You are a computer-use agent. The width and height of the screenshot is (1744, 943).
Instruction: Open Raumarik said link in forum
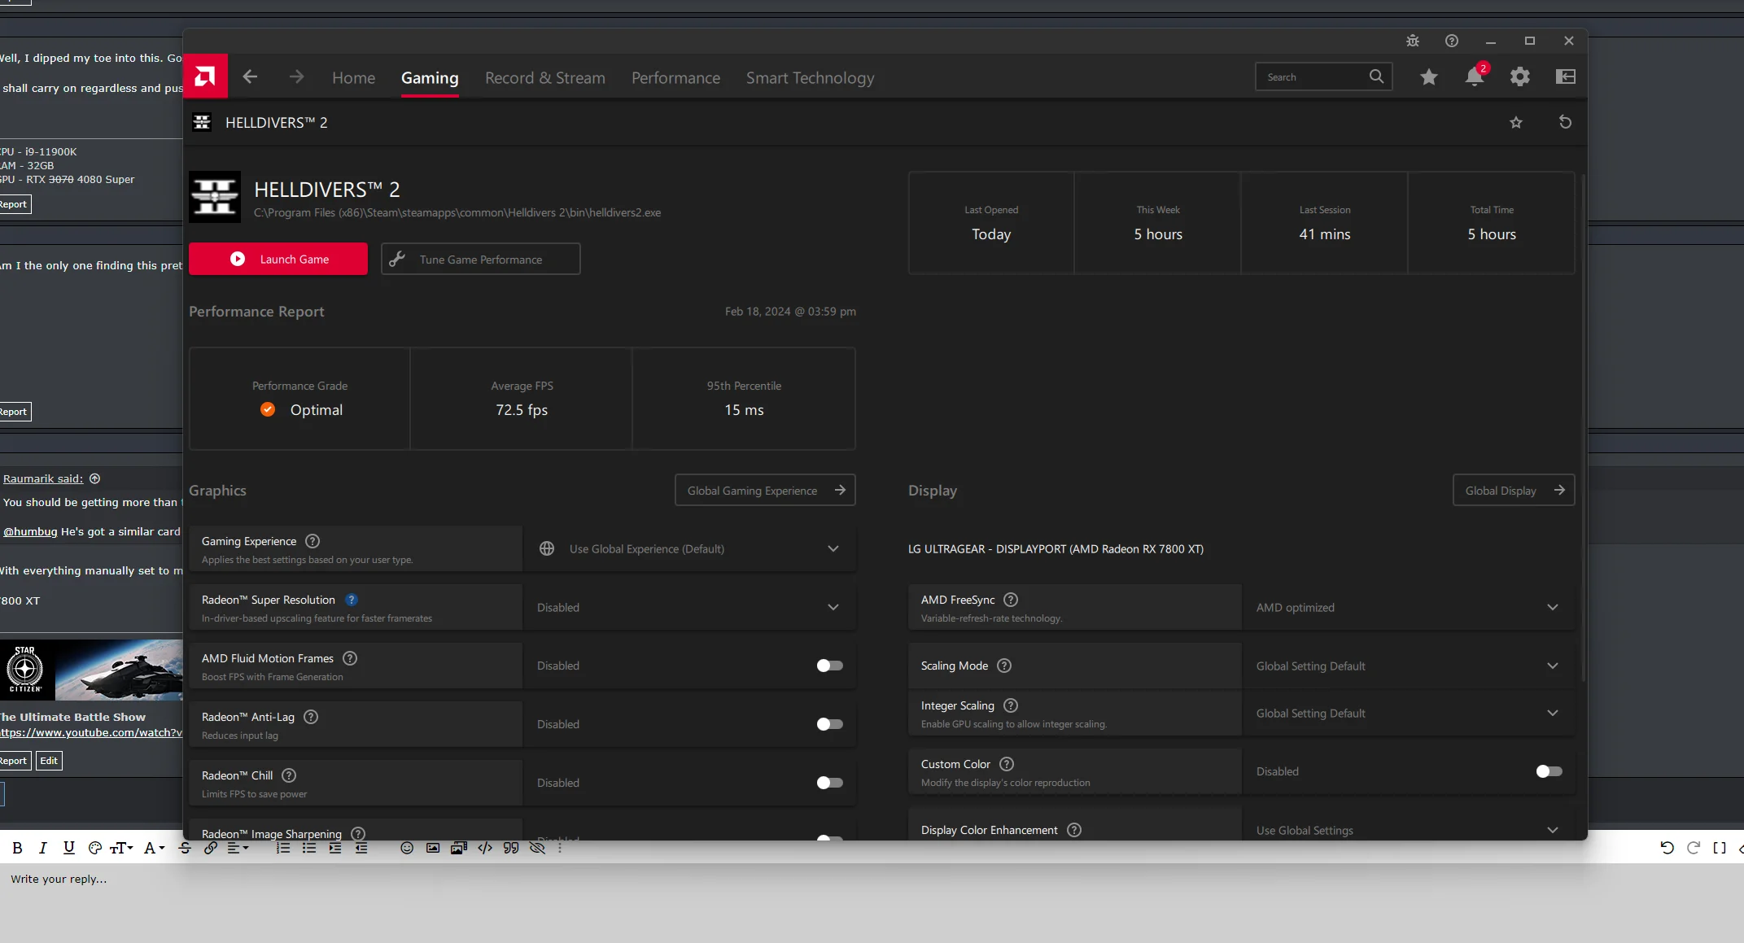click(x=43, y=478)
